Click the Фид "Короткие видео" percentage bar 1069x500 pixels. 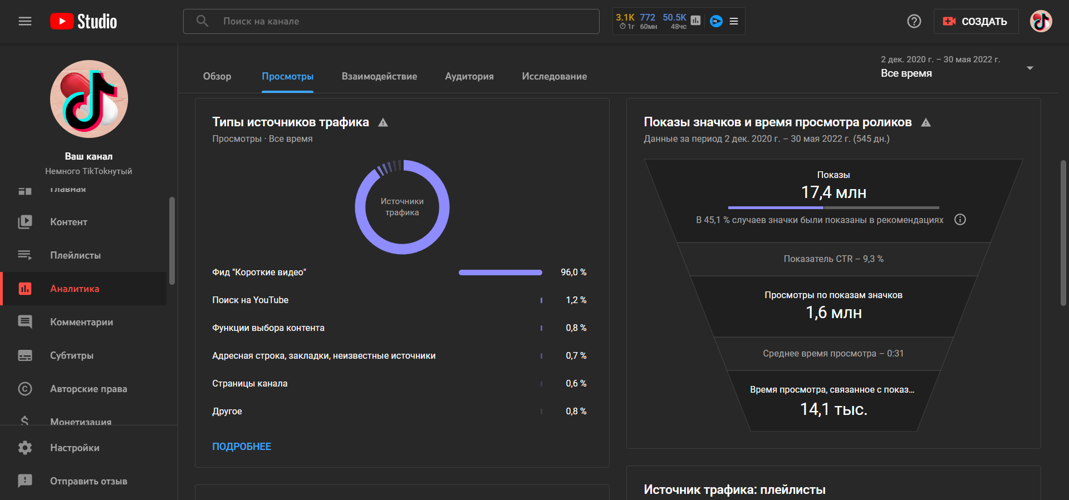coord(500,273)
